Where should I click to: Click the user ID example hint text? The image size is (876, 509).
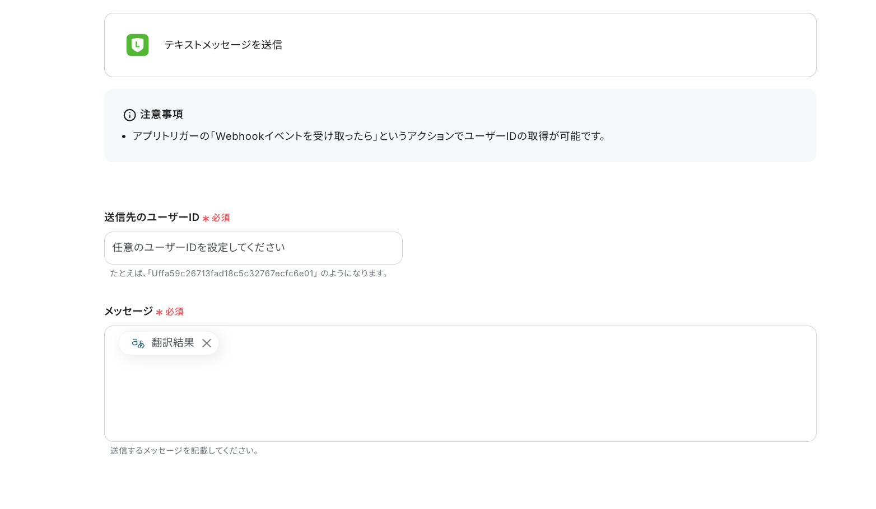coord(249,274)
